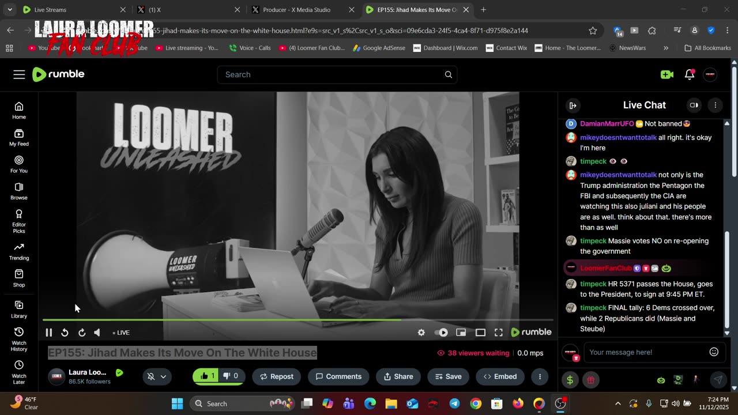Open the chat emoji picker
Image resolution: width=738 pixels, height=415 pixels.
pos(714,352)
